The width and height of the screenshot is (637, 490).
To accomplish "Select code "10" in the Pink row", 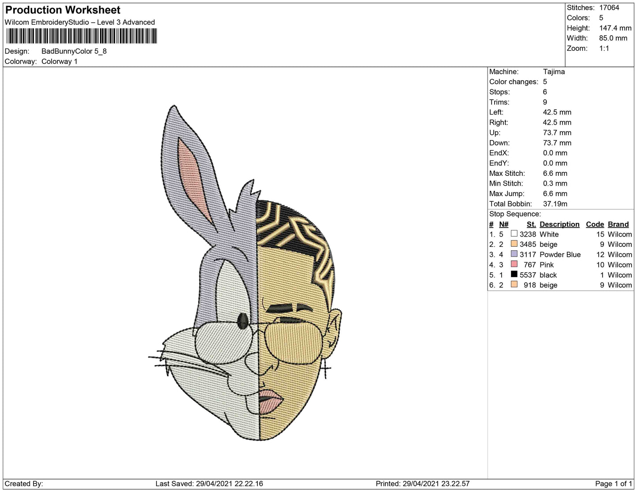I will pyautogui.click(x=600, y=264).
